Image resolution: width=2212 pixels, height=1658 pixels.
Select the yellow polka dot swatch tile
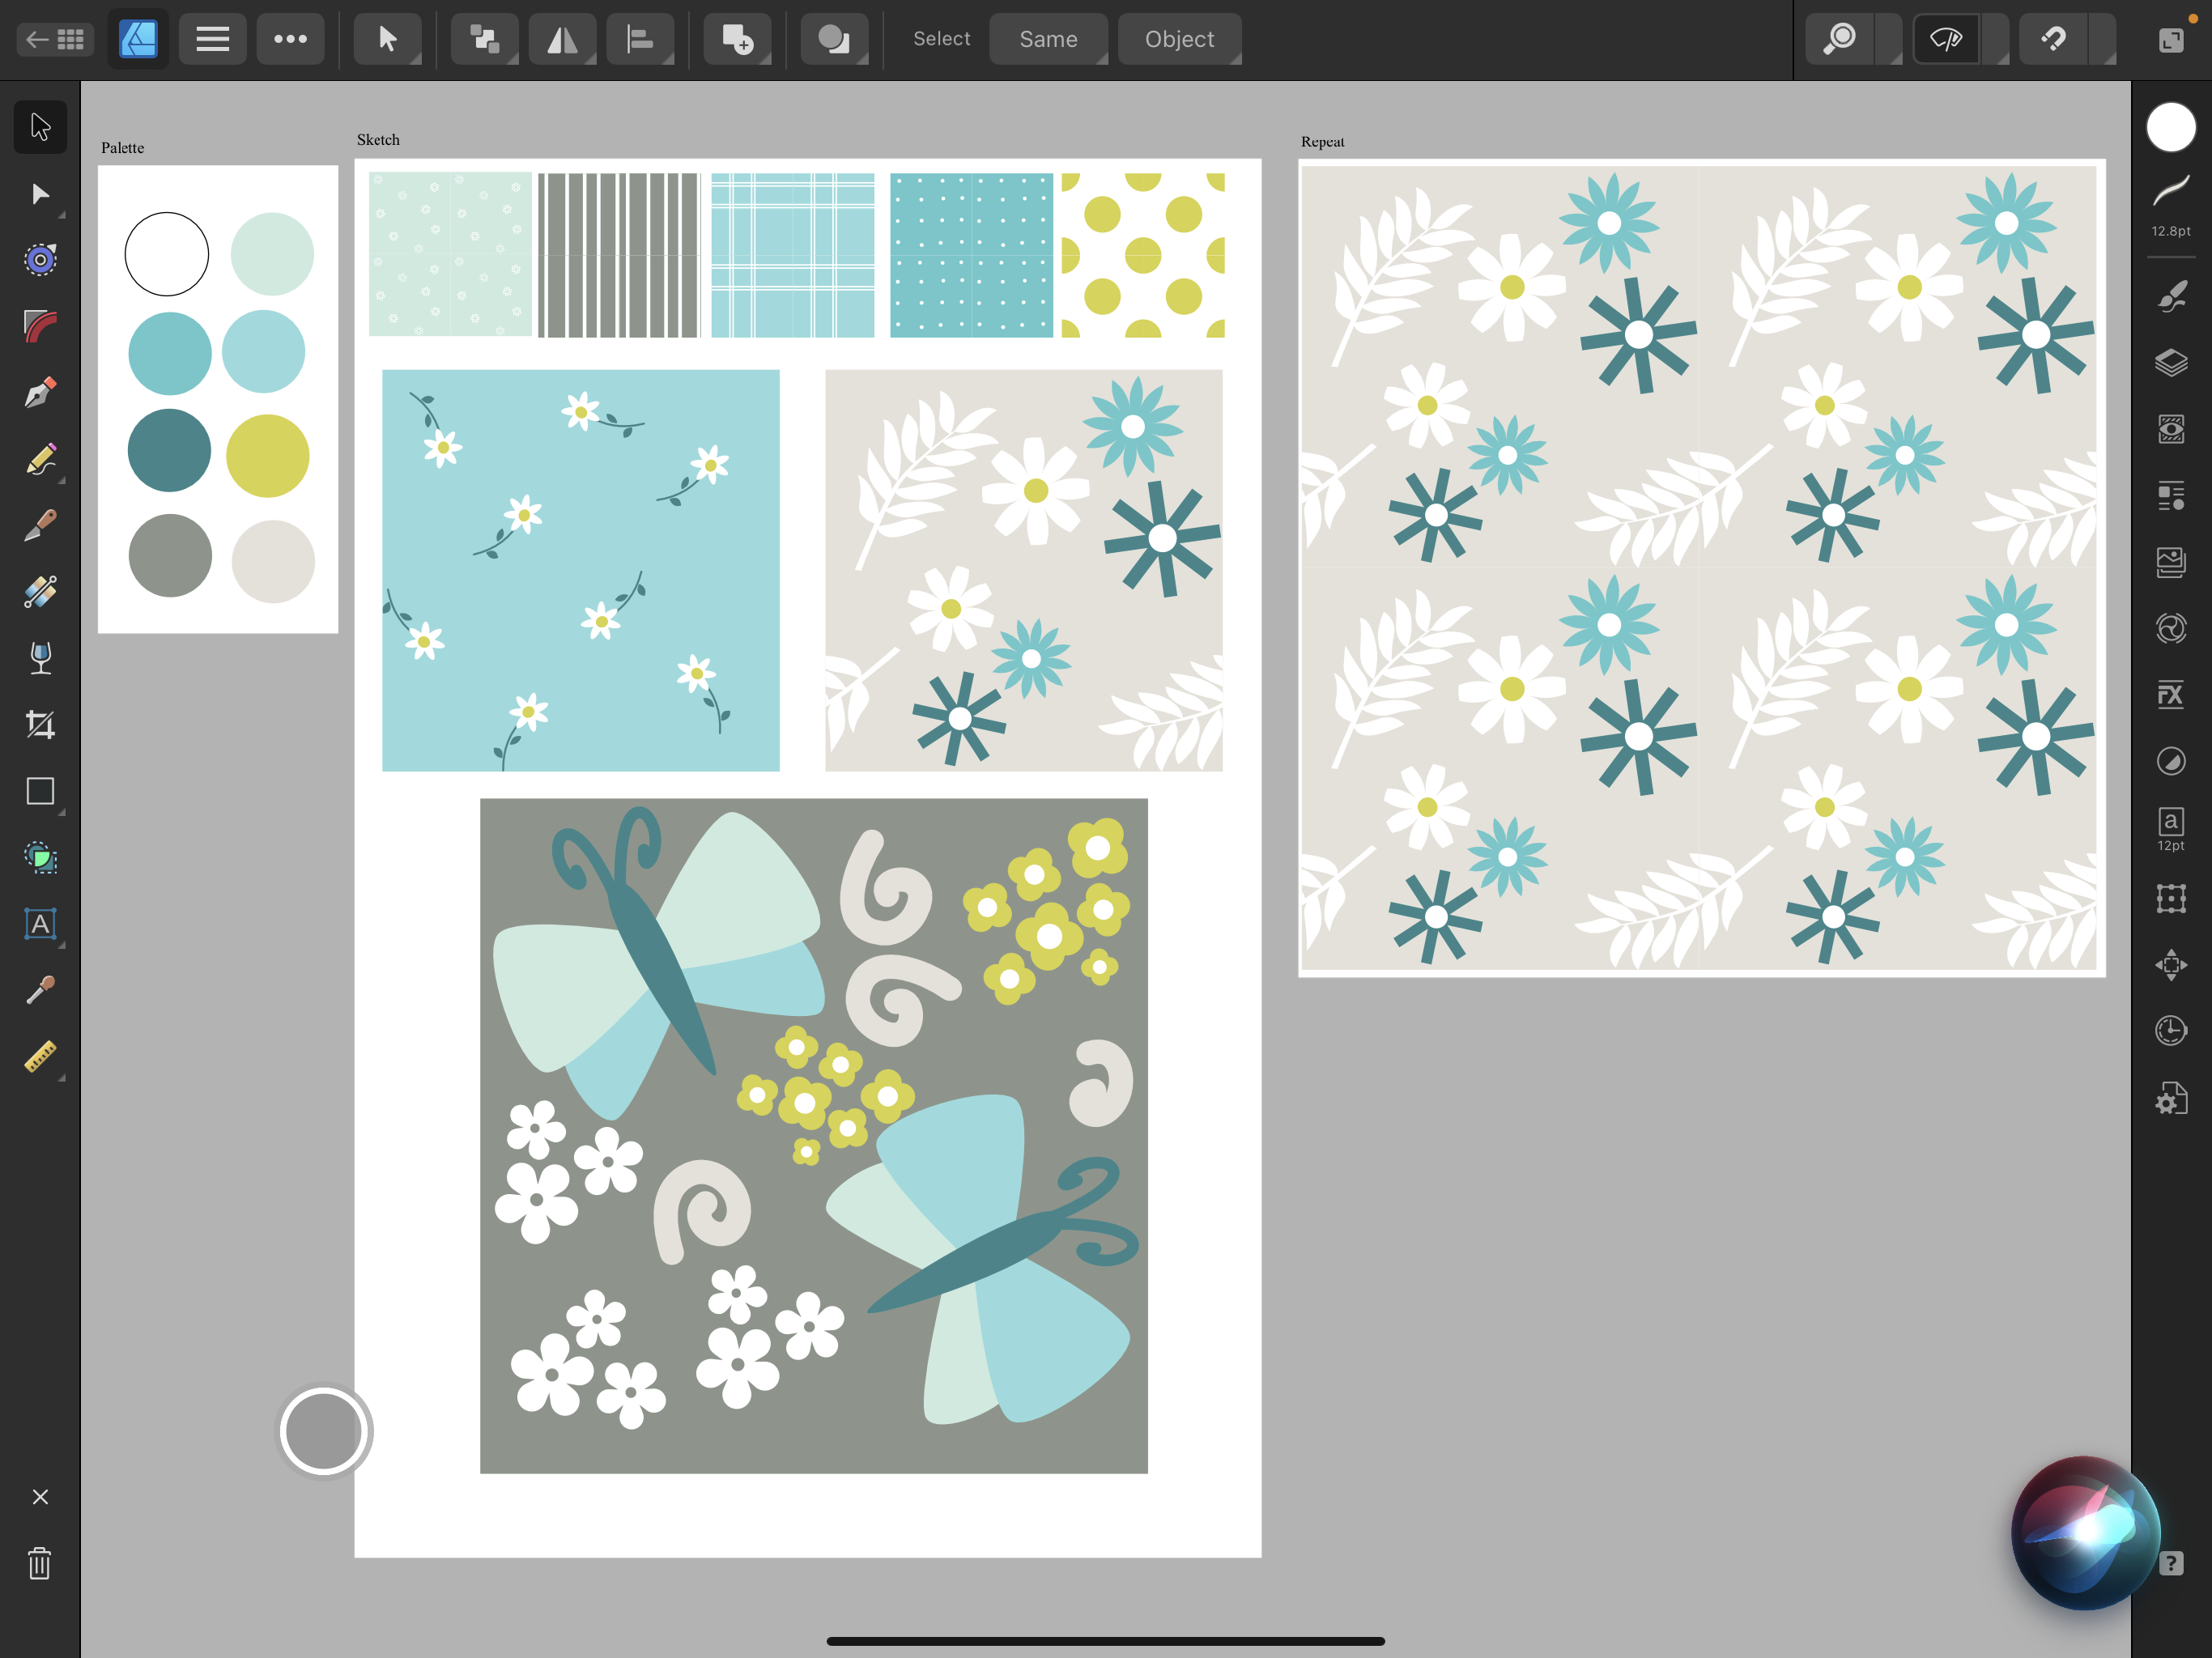(x=1143, y=255)
